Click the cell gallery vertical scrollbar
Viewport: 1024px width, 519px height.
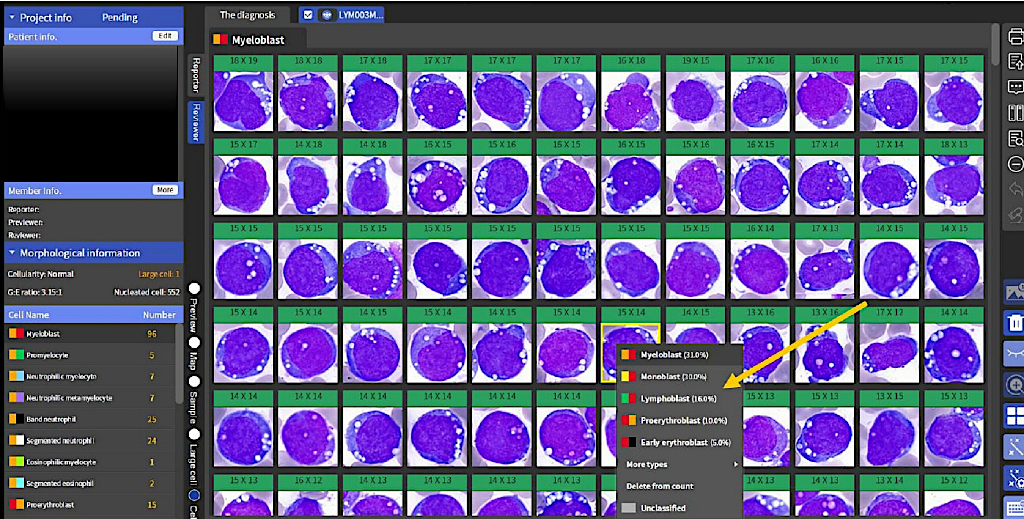tap(995, 44)
